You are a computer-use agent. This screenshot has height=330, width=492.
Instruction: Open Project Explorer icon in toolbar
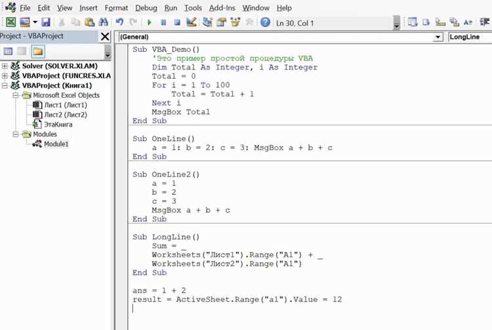(207, 22)
